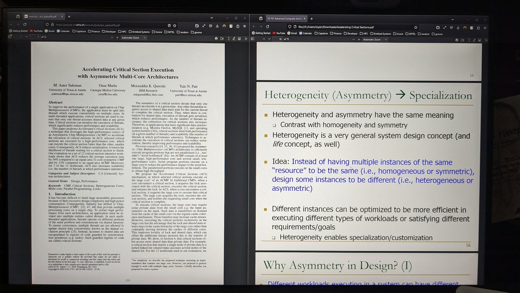Click the ethz.ch address bar

click(x=112, y=25)
